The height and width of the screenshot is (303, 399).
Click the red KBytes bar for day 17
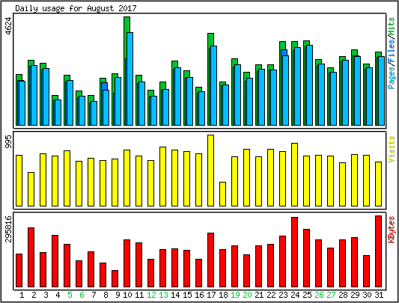click(x=210, y=260)
